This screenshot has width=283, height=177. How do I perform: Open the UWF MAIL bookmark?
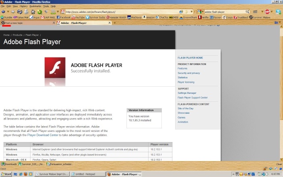(x=48, y=17)
